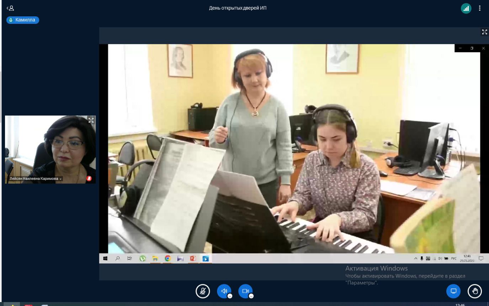Expand the shared screen to fullscreen

coord(484,32)
